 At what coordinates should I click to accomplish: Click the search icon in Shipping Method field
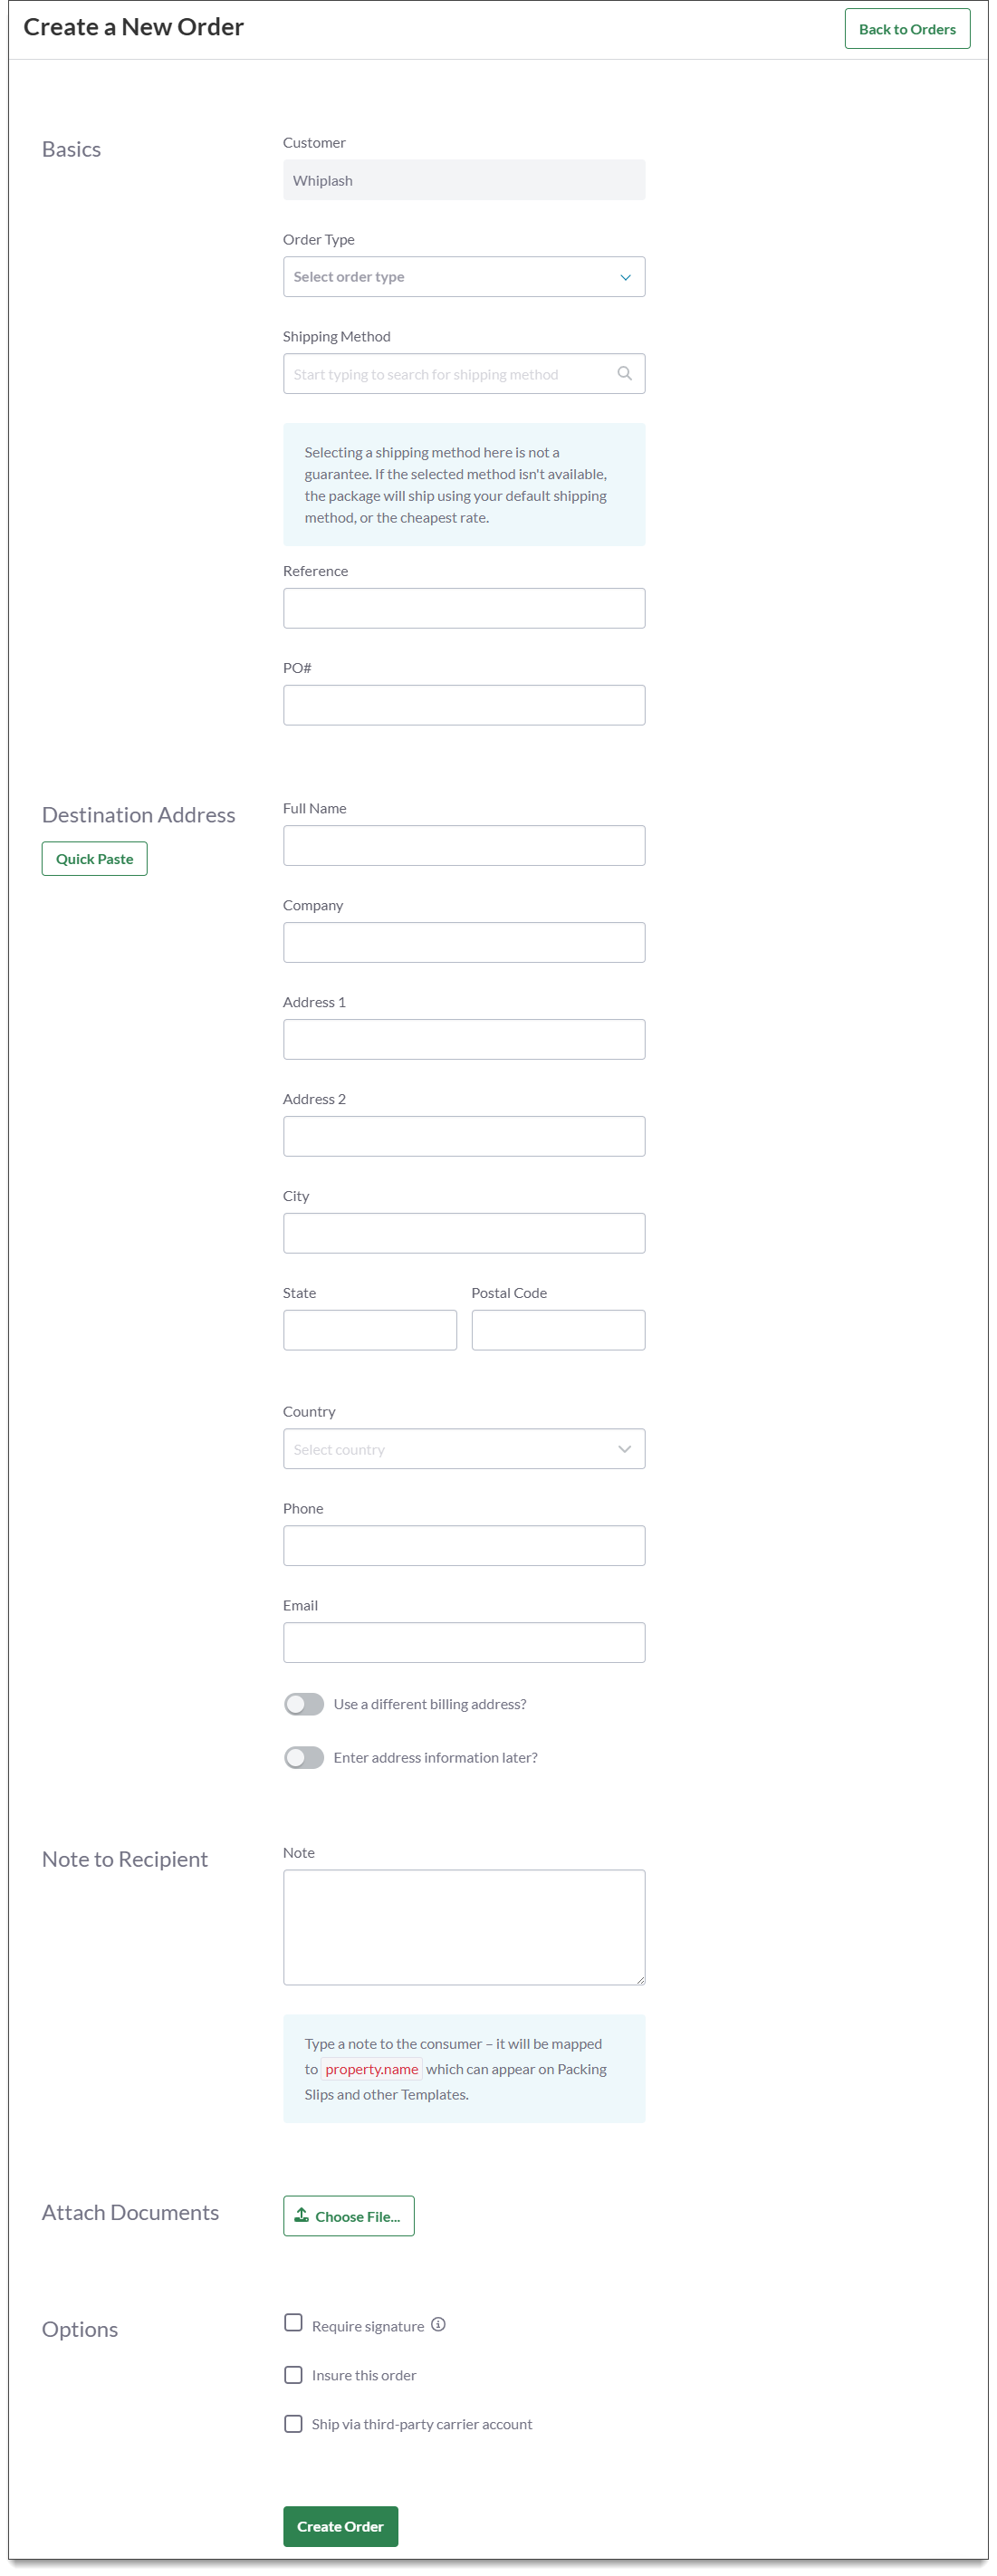[625, 373]
